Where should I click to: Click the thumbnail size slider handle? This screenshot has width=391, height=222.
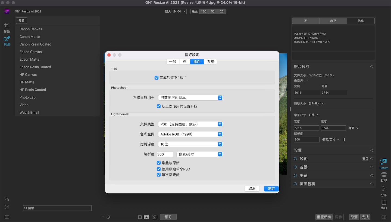108,217
